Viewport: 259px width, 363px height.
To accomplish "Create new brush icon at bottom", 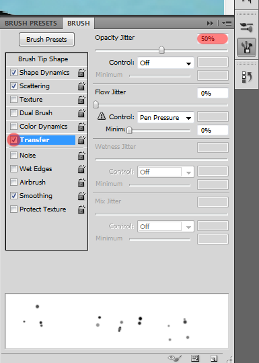I will (x=214, y=358).
